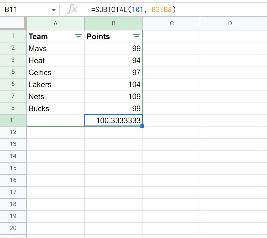Select the Lakers cell
The height and width of the screenshot is (238, 267).
click(56, 84)
